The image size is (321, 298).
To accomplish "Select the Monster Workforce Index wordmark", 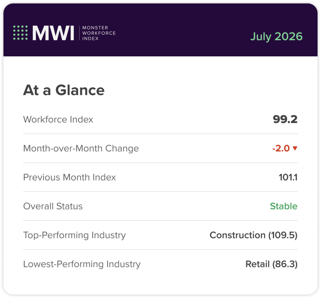I will 99,33.
